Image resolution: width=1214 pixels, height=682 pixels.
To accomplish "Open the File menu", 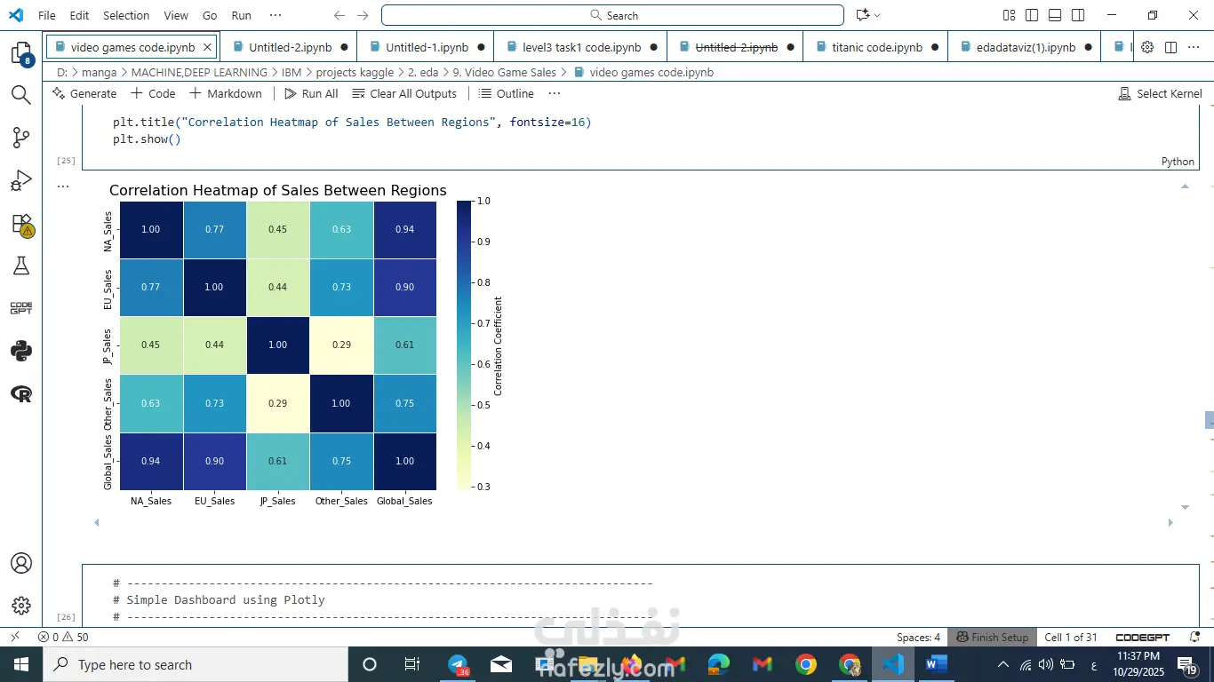I will tap(47, 15).
